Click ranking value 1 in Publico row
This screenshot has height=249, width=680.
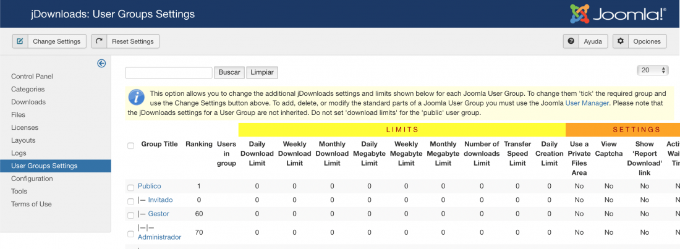(199, 185)
